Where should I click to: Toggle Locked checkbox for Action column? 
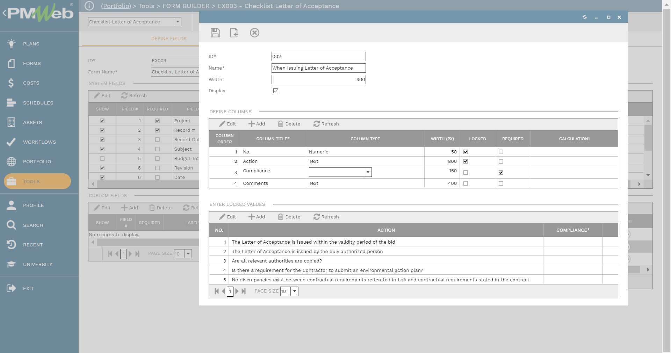click(466, 161)
